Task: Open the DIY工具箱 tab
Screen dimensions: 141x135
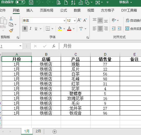Action: [x=129, y=10]
